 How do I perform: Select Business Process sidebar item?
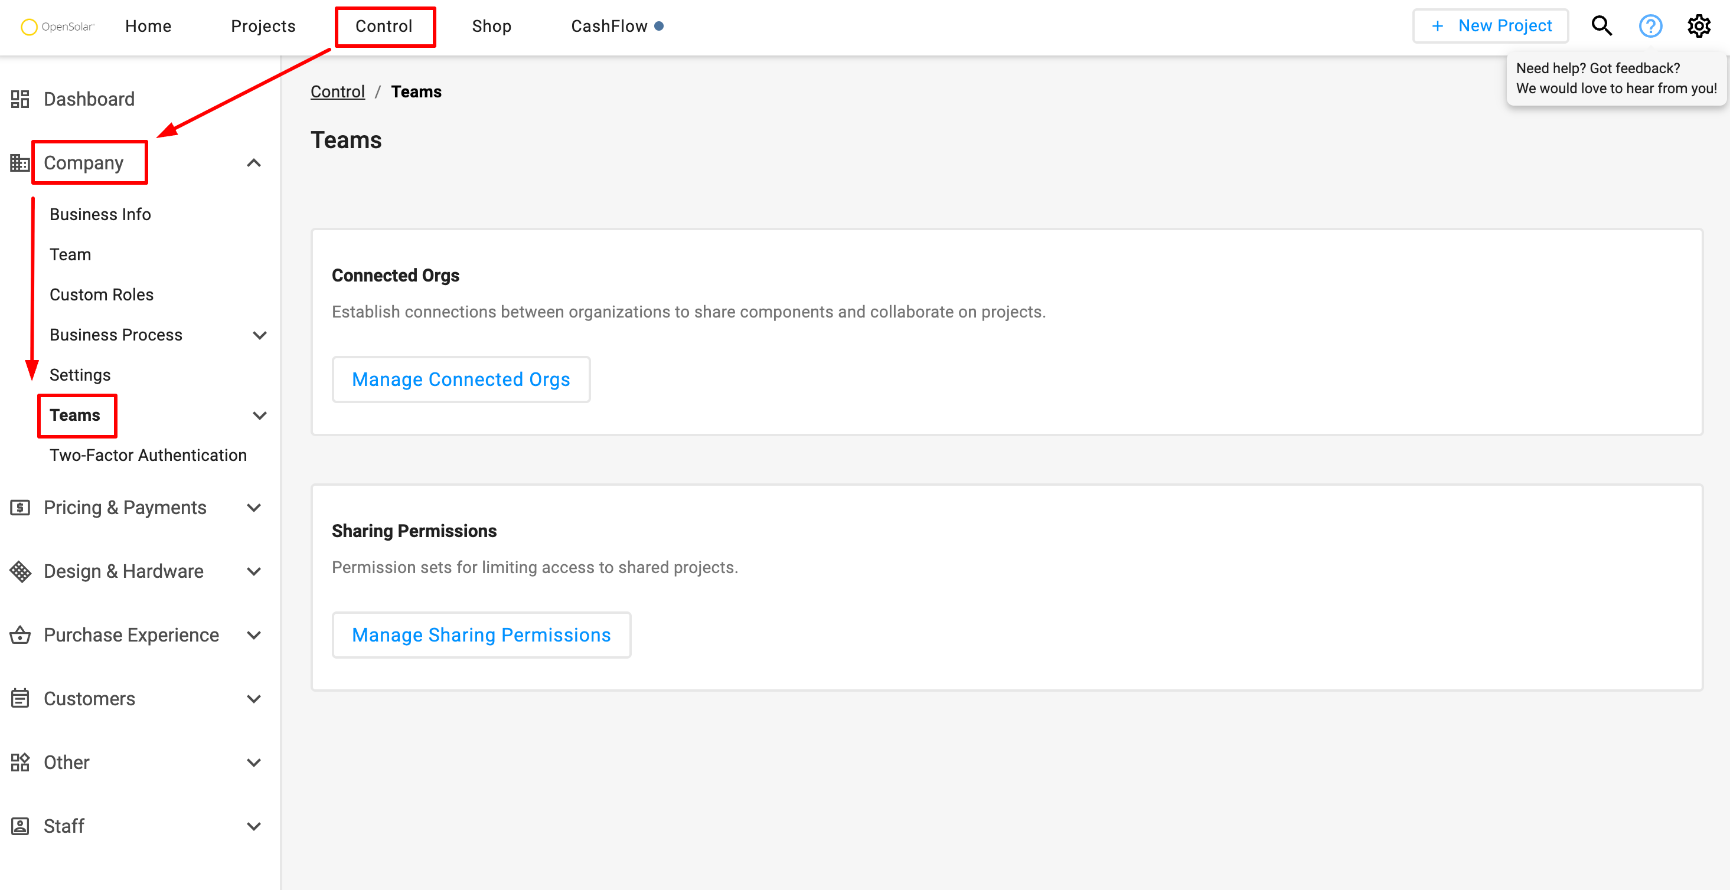(116, 335)
